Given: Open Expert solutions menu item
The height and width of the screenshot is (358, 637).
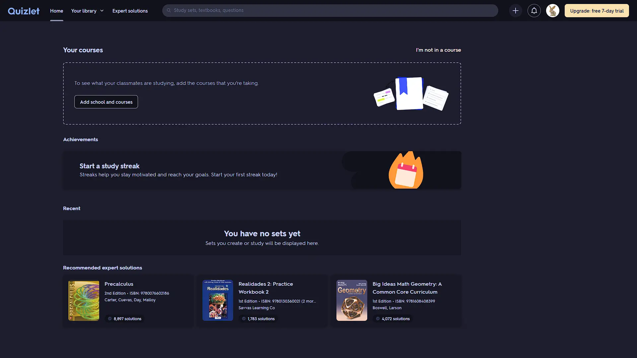Looking at the screenshot, I should coord(130,11).
